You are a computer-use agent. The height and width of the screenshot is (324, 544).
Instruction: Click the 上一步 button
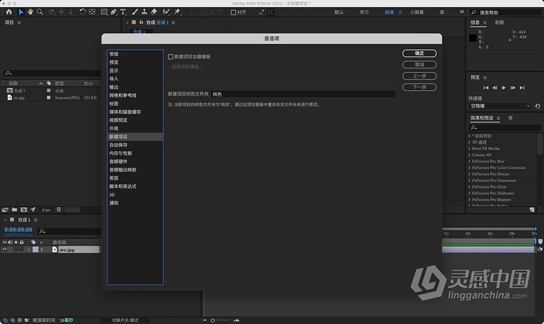point(419,76)
